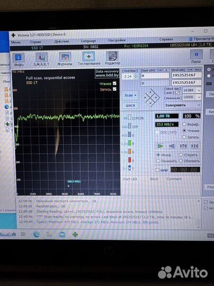Open File Explorer from the taskbar
Viewport: 214px width, 286px height.
click(x=49, y=235)
